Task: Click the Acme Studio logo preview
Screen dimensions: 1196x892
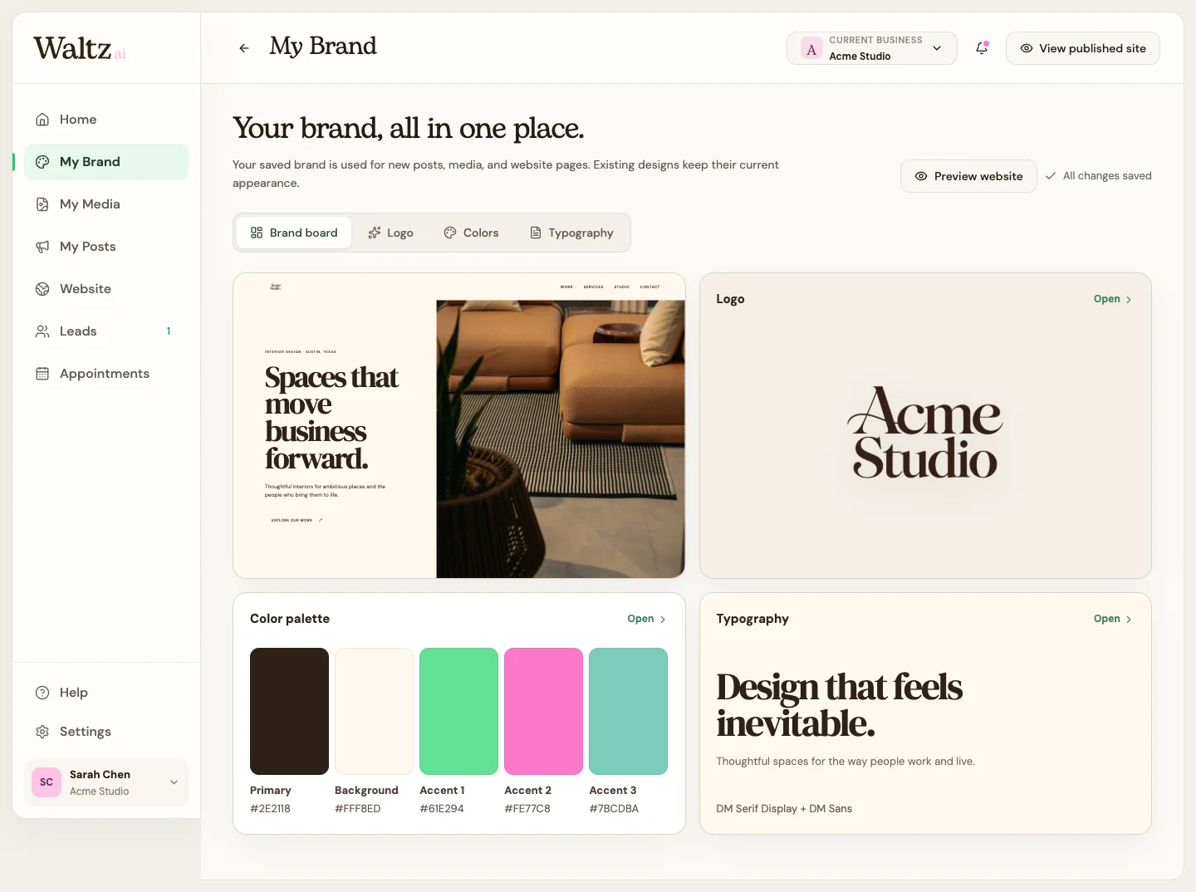Action: pyautogui.click(x=925, y=434)
